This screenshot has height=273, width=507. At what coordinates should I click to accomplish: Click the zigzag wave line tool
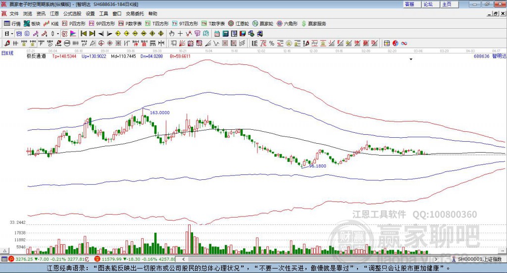216,43
